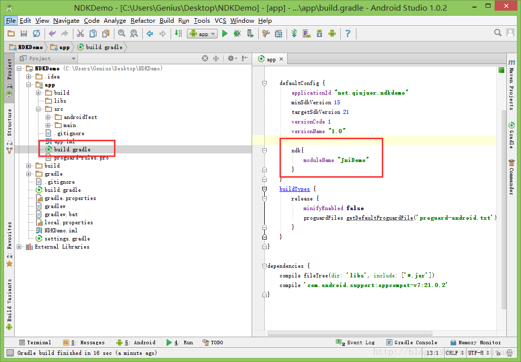Expand External Libraries node

tap(19, 247)
